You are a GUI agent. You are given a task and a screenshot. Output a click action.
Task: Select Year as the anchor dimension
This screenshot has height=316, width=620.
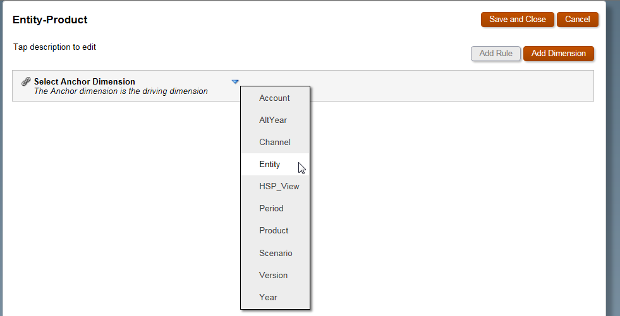point(275,297)
